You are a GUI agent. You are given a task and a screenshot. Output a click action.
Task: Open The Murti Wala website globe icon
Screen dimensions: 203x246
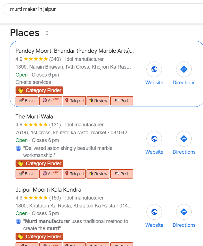click(154, 139)
